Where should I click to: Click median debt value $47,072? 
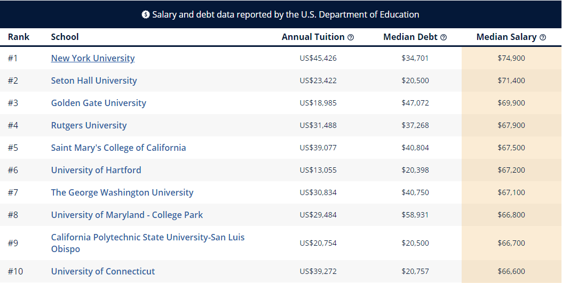click(x=415, y=103)
